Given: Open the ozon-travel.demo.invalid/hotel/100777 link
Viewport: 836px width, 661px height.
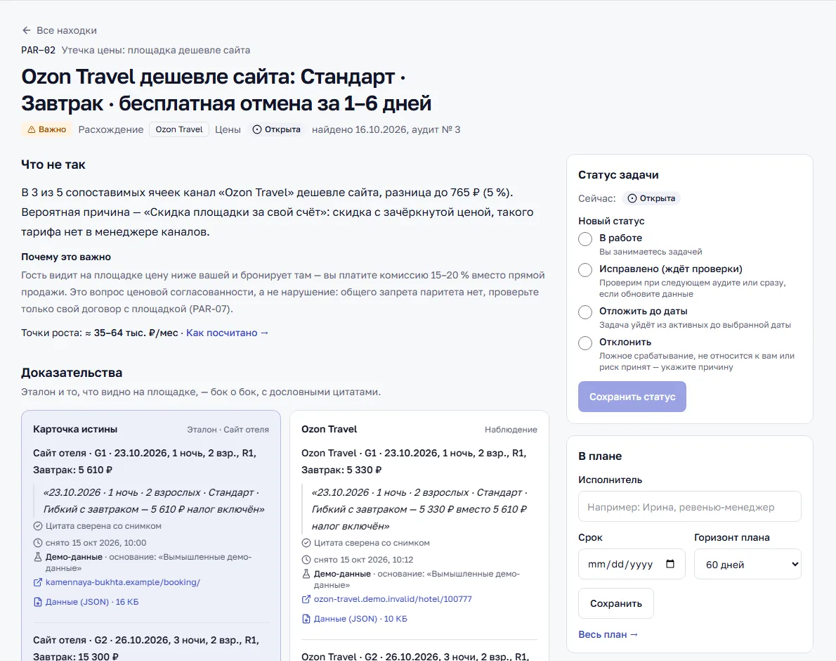Looking at the screenshot, I should point(393,599).
